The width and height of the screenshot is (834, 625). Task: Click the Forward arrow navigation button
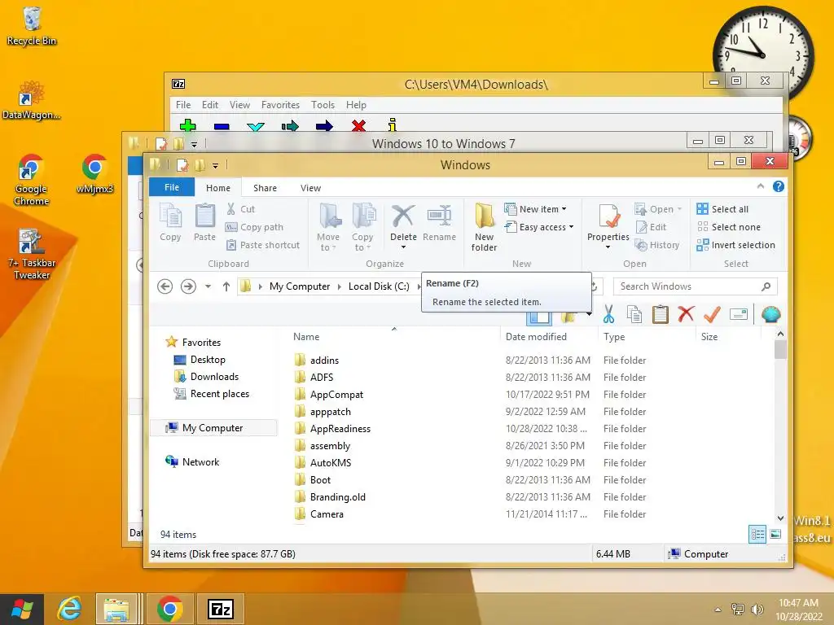pos(188,286)
